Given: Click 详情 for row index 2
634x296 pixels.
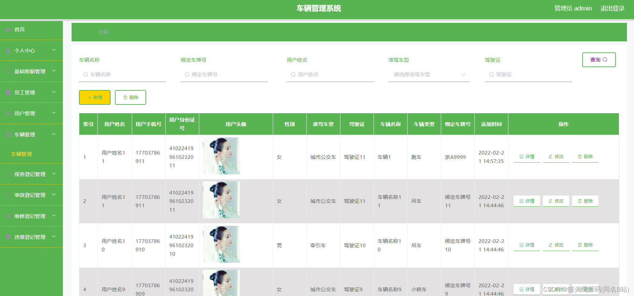Looking at the screenshot, I should click(x=527, y=201).
